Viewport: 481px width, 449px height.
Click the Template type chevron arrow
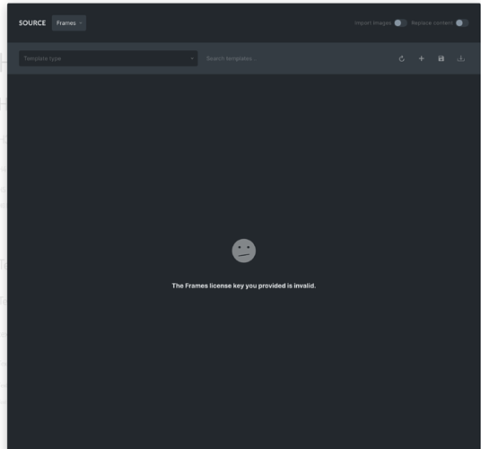tap(192, 58)
